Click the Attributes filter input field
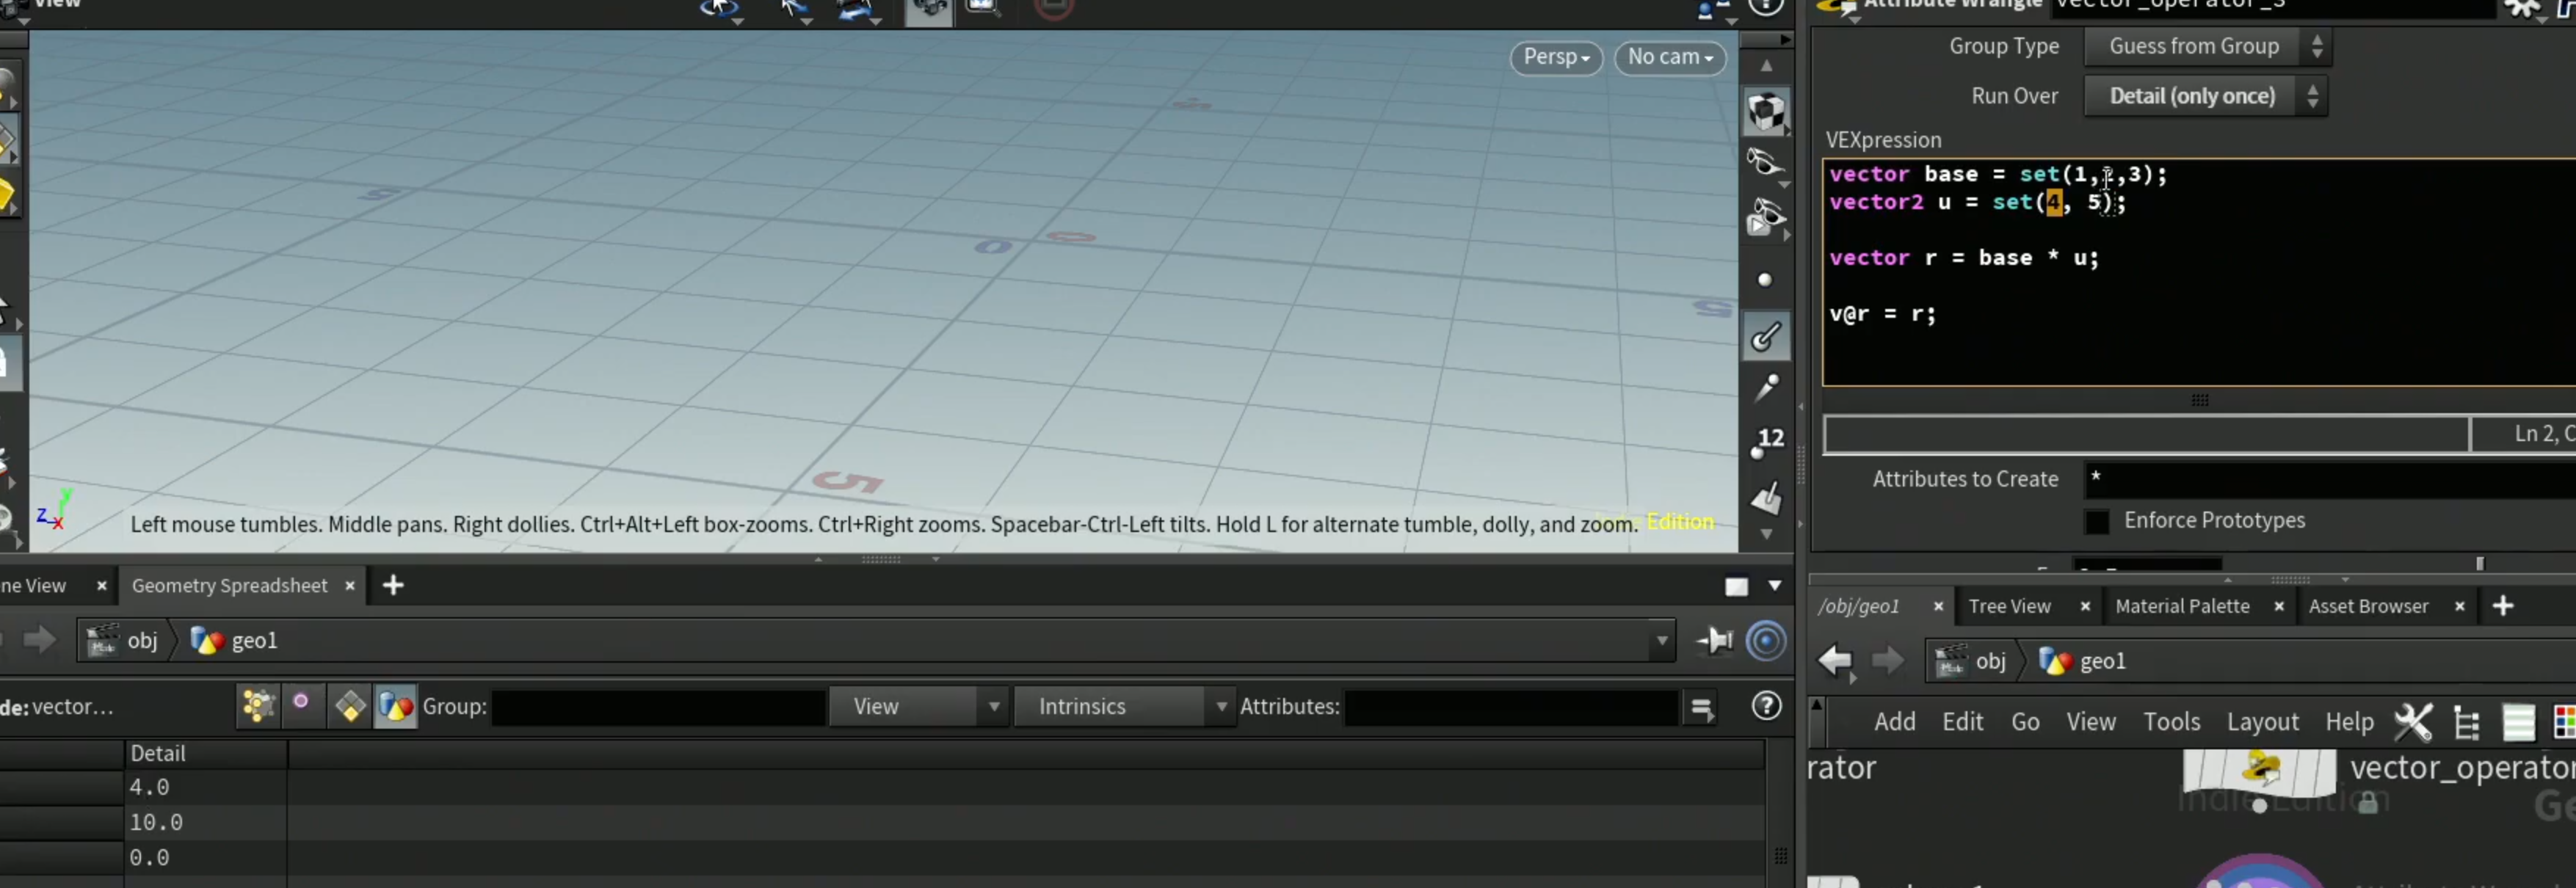The width and height of the screenshot is (2576, 888). tap(1510, 706)
